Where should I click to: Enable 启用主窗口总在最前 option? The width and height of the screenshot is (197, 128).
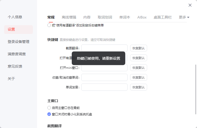tap(49, 108)
